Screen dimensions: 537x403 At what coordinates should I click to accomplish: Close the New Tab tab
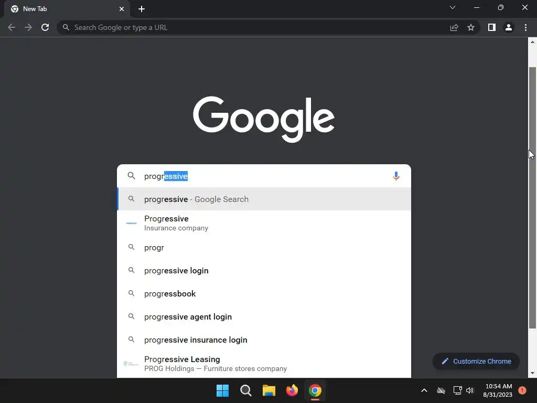(122, 9)
